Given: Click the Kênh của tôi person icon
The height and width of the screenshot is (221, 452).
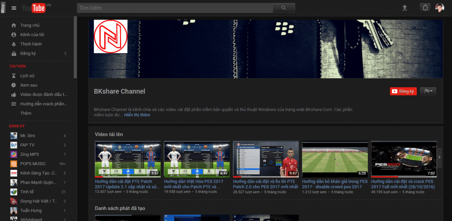Looking at the screenshot, I should (14, 35).
